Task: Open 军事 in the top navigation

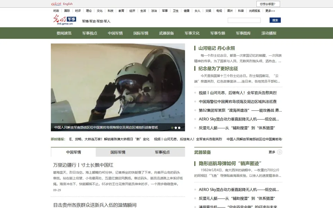Action: (x=165, y=11)
